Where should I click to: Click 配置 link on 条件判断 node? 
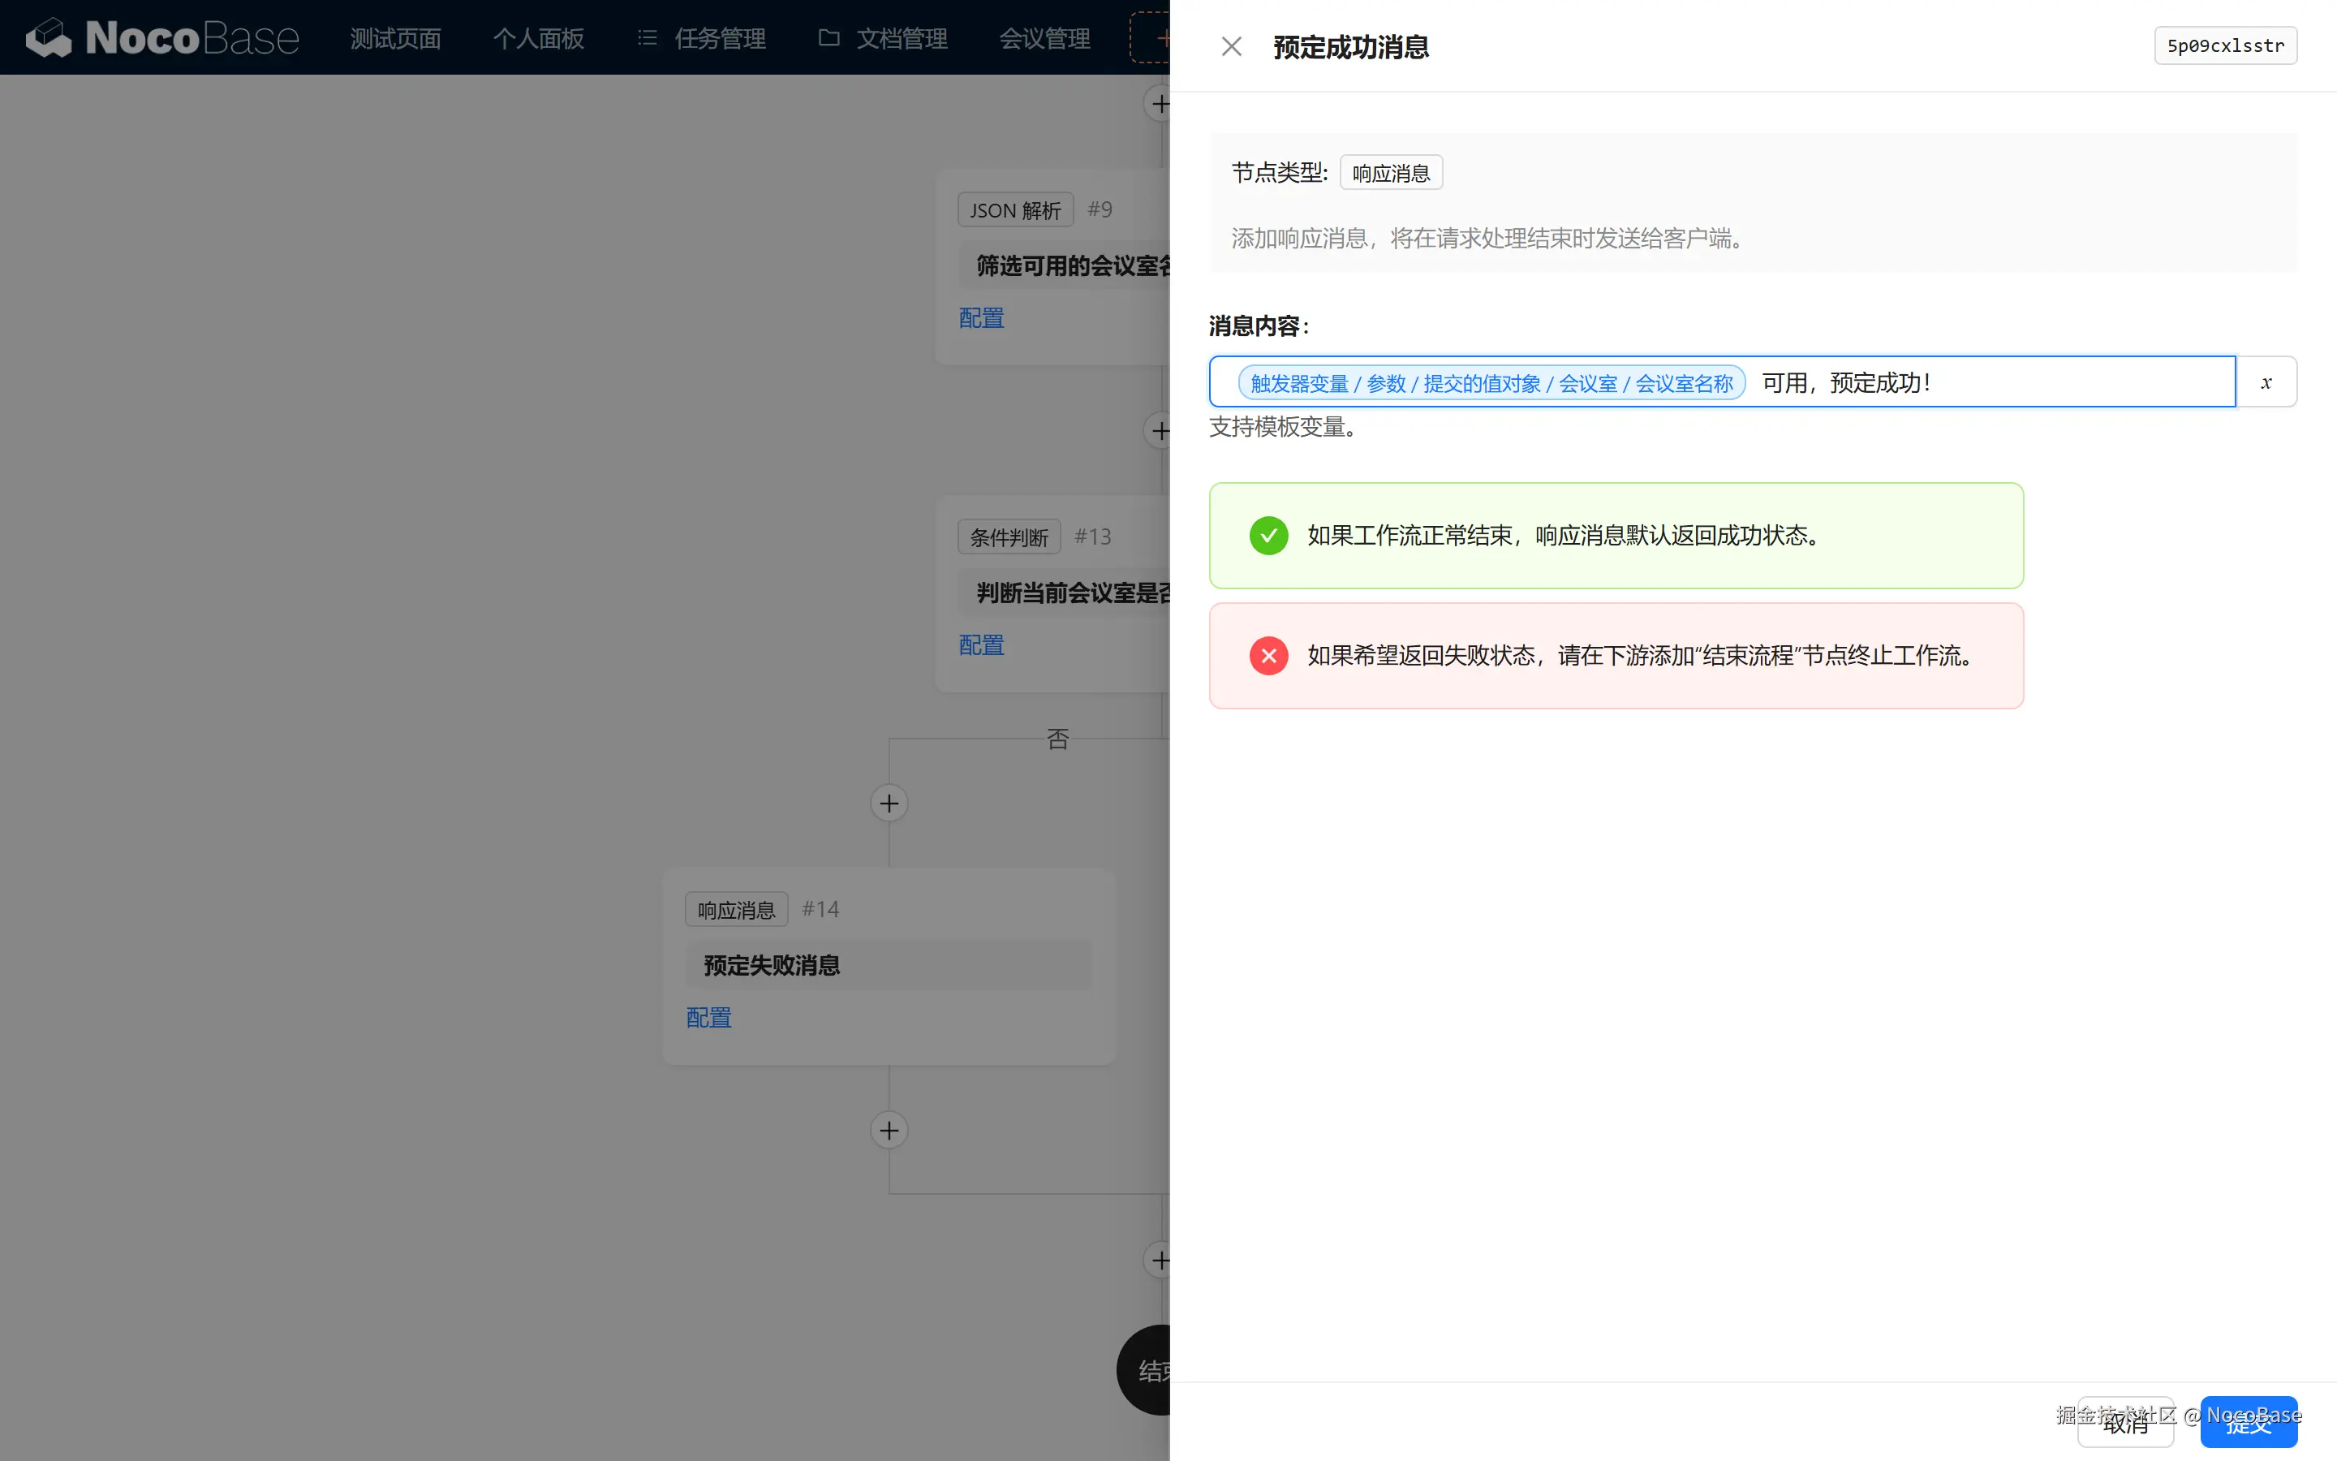981,644
